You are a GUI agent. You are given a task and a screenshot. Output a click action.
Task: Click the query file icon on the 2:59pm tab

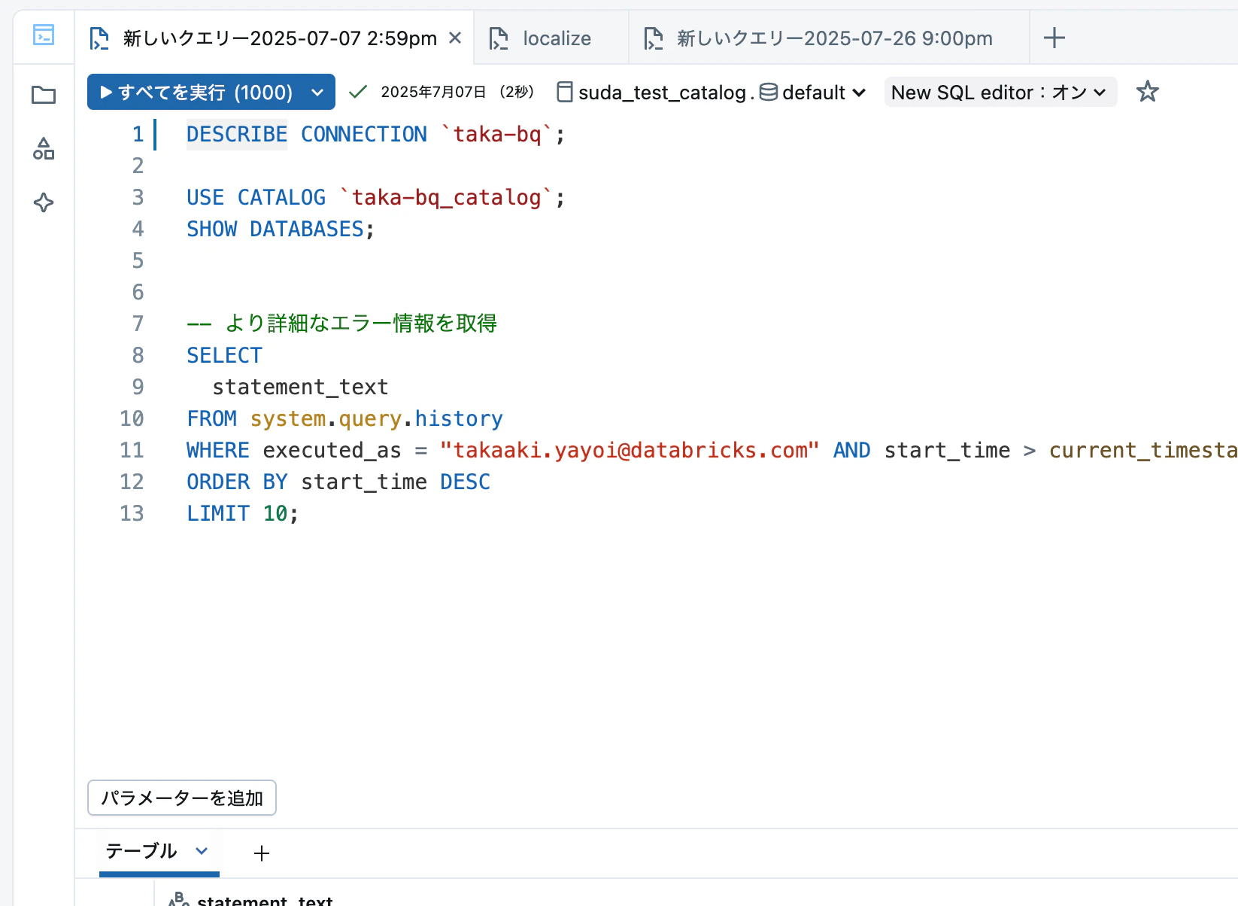(99, 38)
